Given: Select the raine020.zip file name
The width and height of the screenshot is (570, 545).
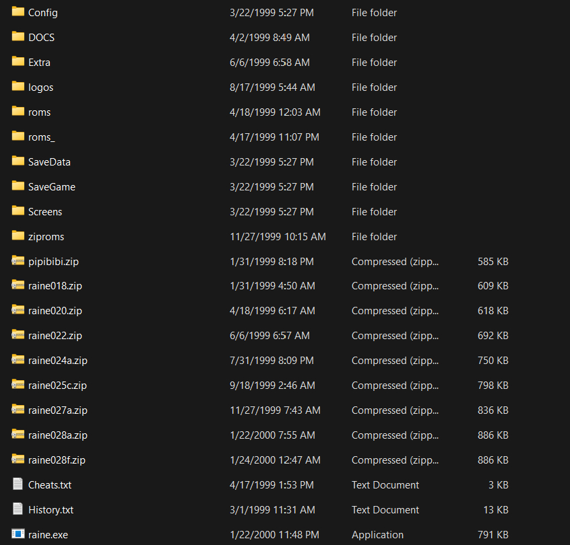Looking at the screenshot, I should coord(55,311).
